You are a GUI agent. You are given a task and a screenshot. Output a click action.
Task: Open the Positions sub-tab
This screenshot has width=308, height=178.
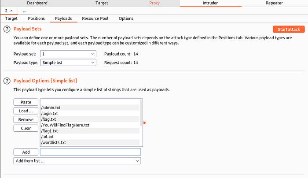[x=37, y=19]
